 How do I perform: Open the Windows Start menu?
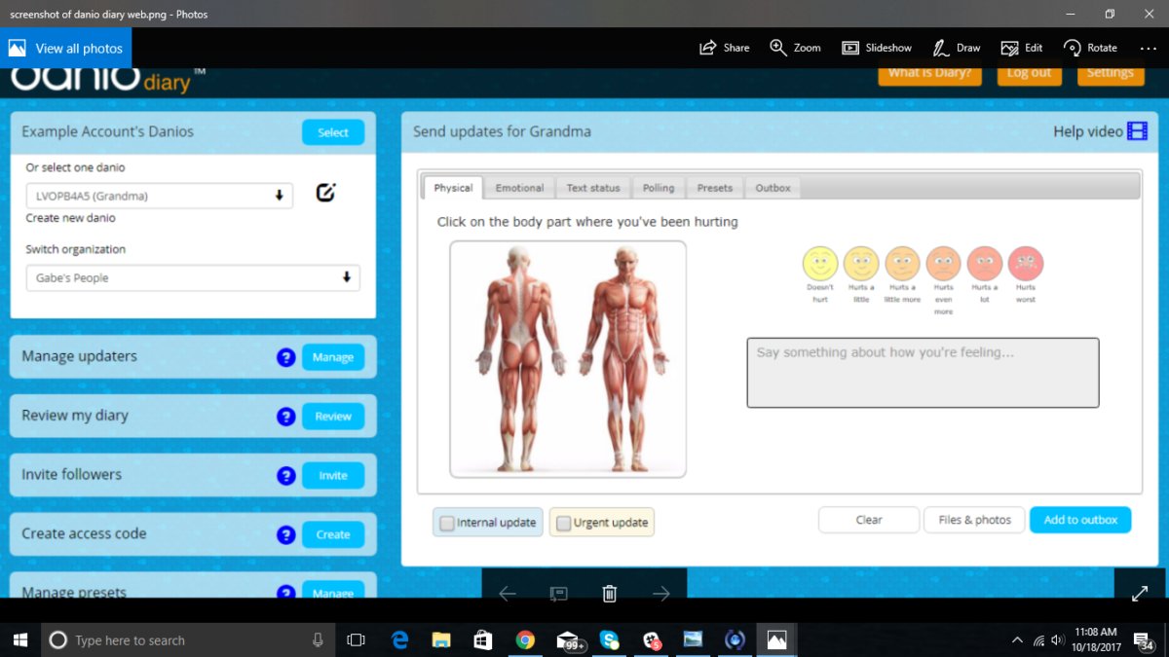pyautogui.click(x=19, y=639)
